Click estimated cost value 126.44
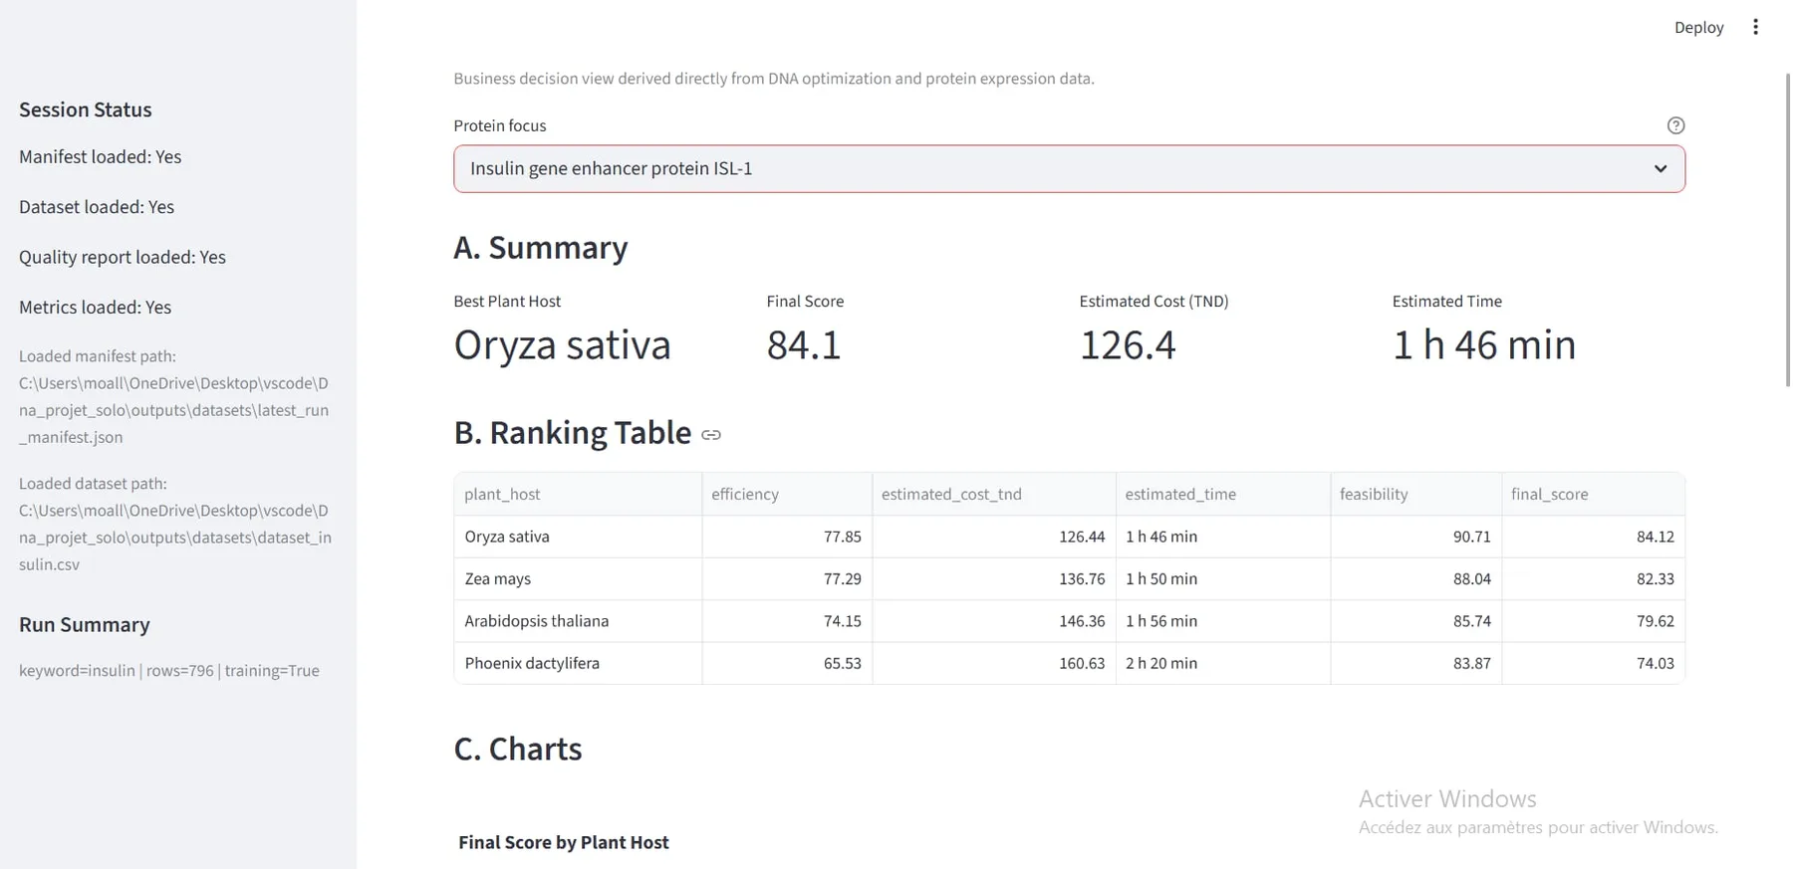Viewport: 1793px width, 869px height. pyautogui.click(x=994, y=537)
